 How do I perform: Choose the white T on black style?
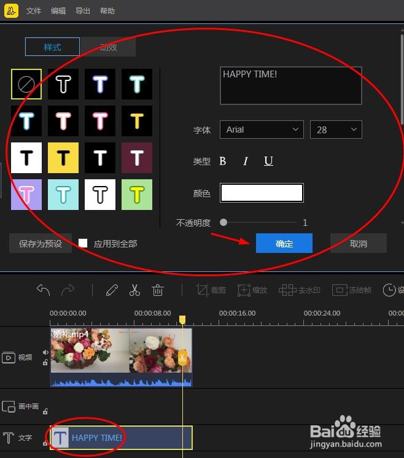tap(100, 158)
